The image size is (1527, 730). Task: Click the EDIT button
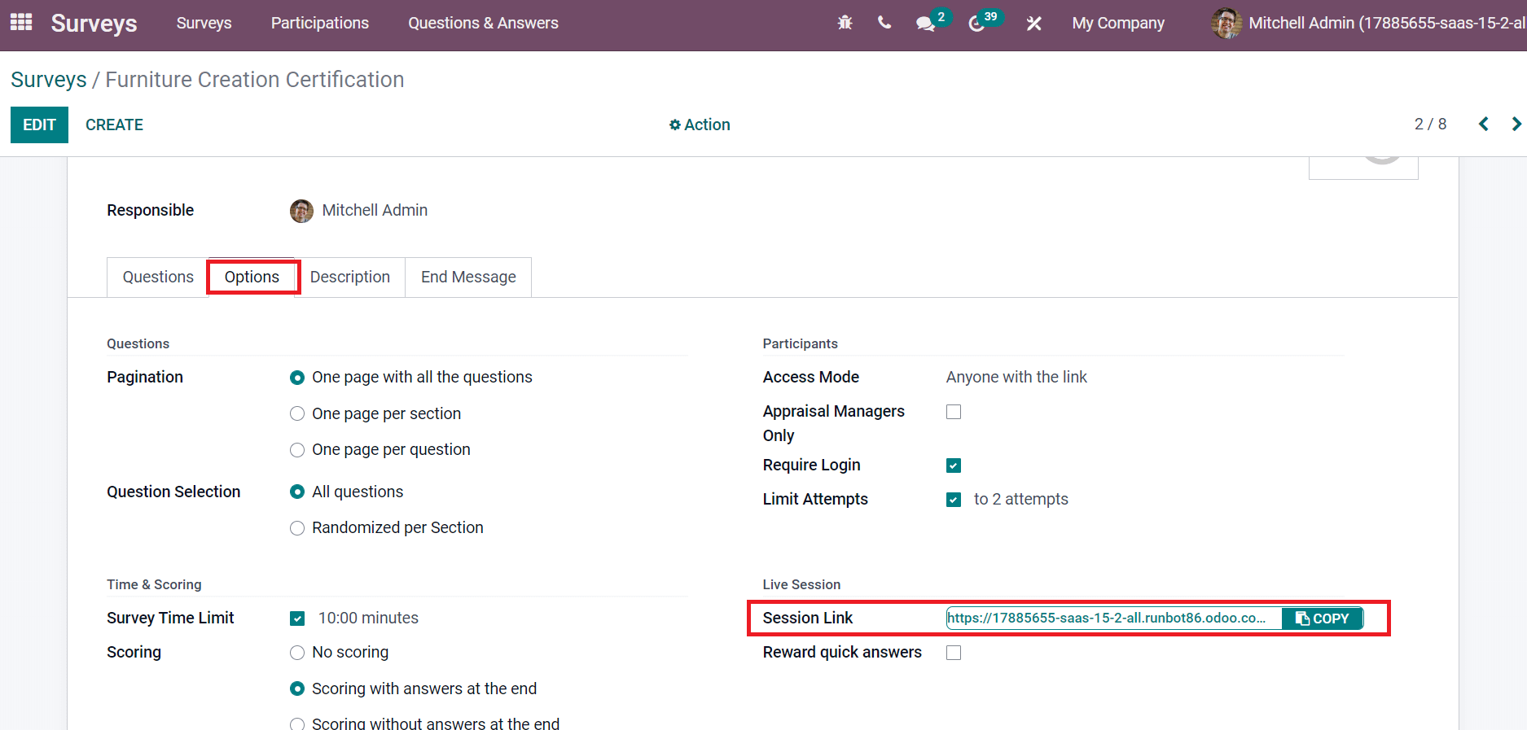pyautogui.click(x=39, y=125)
